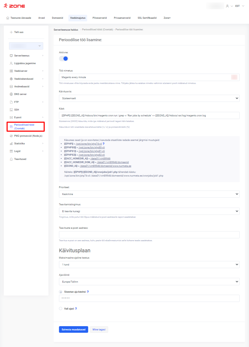Switch to the SSL Sertifikaadid tab
The width and height of the screenshot is (249, 347).
click(x=147, y=18)
